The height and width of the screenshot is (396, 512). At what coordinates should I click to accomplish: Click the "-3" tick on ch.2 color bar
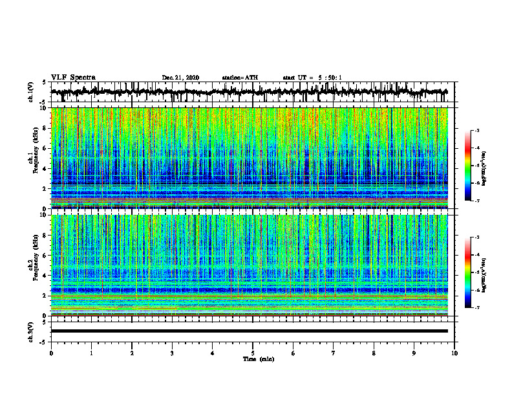pos(476,237)
